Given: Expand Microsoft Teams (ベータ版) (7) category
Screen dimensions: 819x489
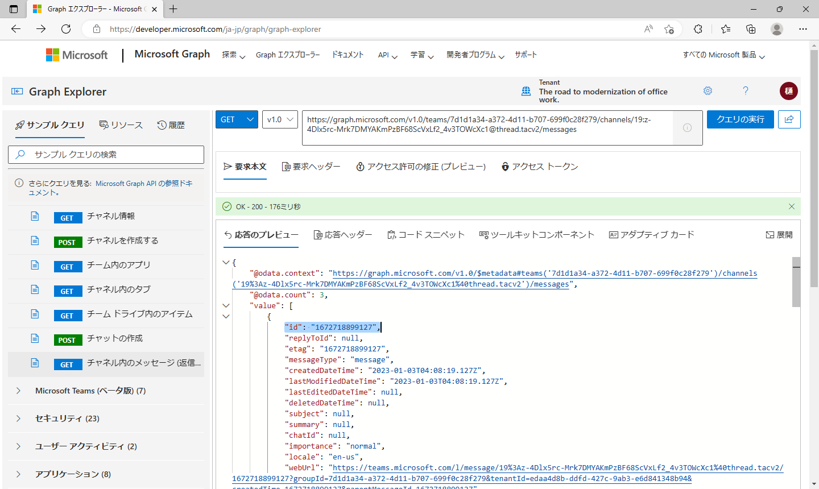Looking at the screenshot, I should (x=18, y=391).
